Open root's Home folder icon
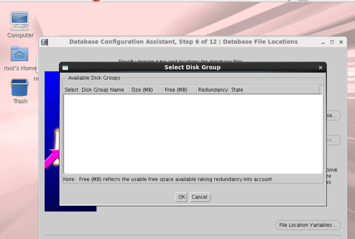 pyautogui.click(x=19, y=54)
